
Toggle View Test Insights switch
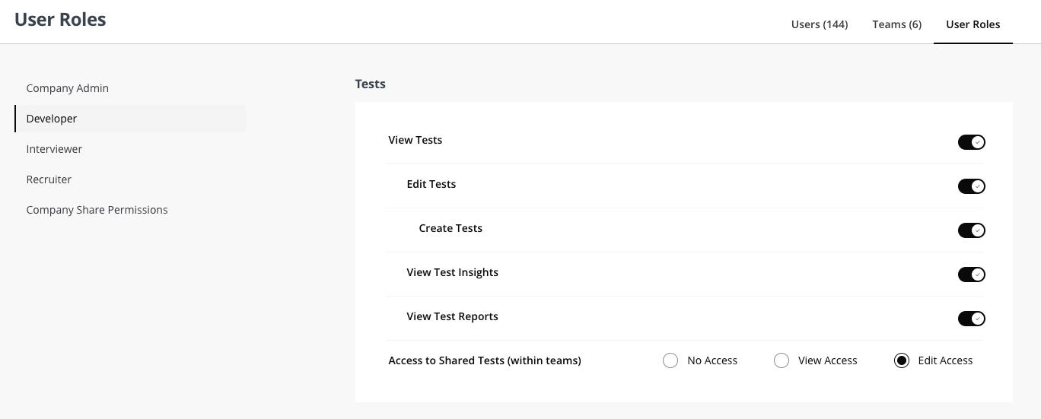[x=971, y=275]
